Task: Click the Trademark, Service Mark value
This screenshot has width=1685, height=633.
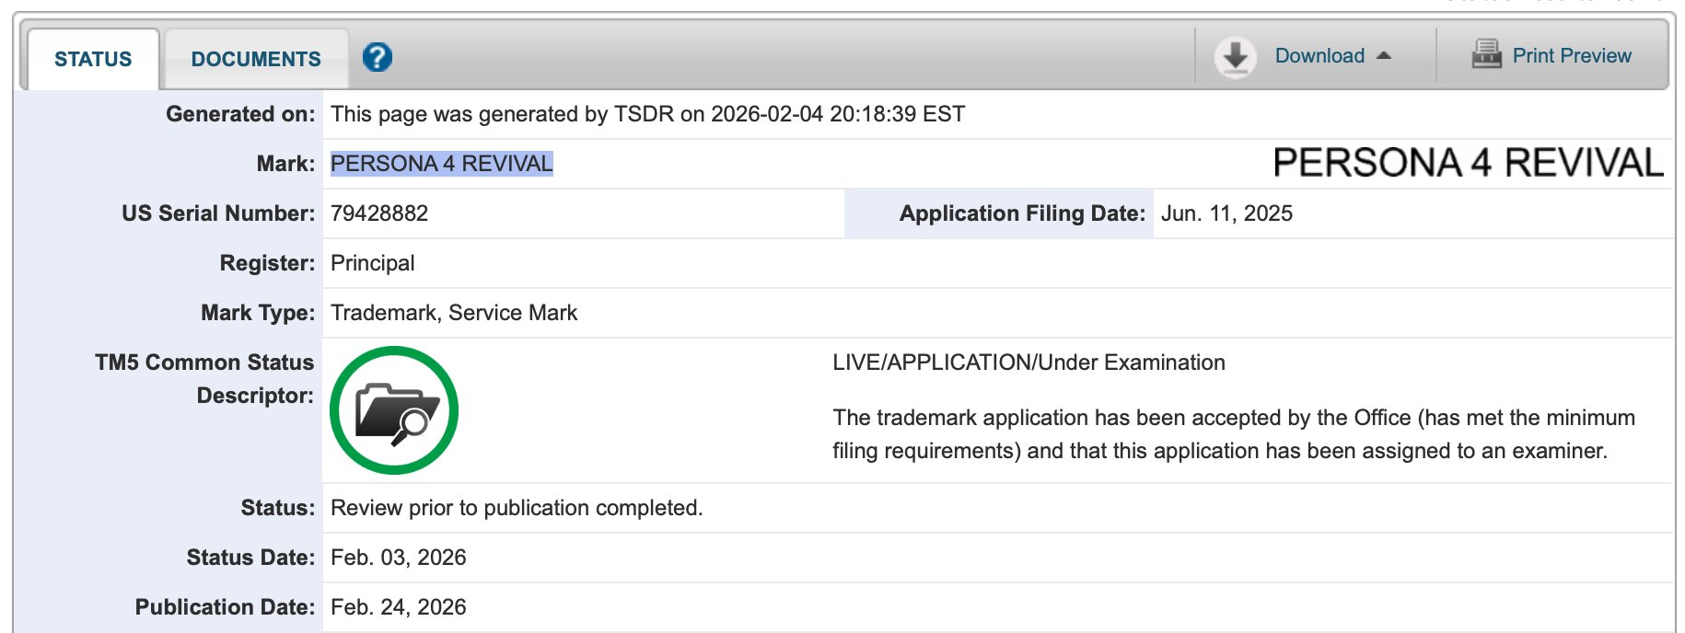Action: coord(454,313)
